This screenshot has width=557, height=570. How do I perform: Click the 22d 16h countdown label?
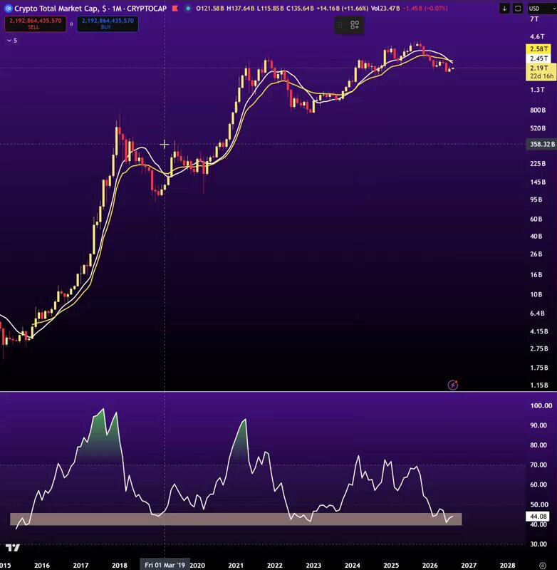pyautogui.click(x=541, y=76)
